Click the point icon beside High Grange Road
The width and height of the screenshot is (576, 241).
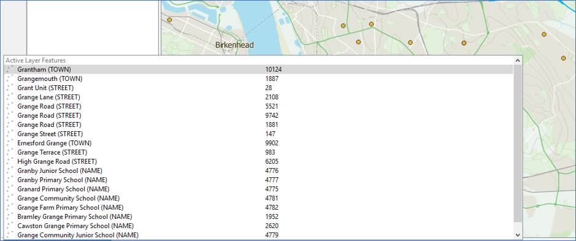tap(10, 161)
